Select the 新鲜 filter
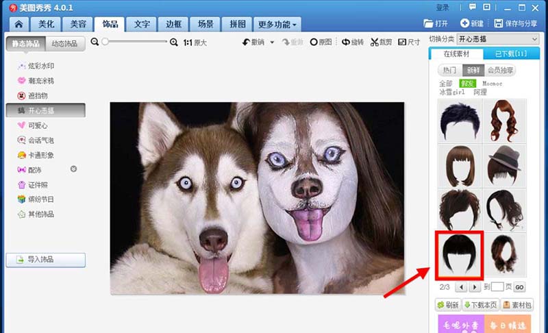The width and height of the screenshot is (548, 333). 473,71
